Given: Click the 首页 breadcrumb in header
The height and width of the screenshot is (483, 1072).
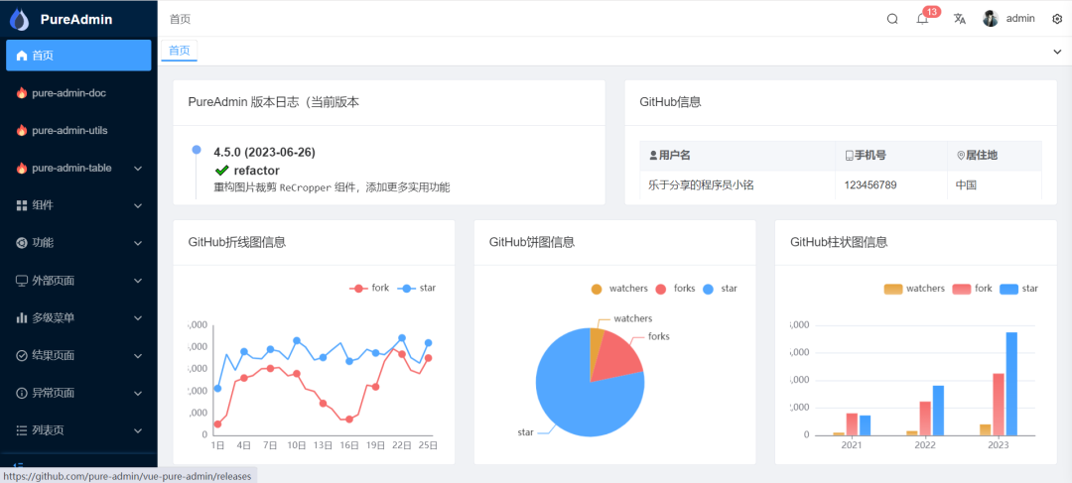Looking at the screenshot, I should [x=180, y=19].
